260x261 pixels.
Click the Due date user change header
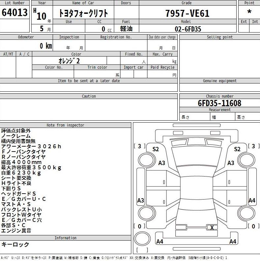click(x=162, y=37)
